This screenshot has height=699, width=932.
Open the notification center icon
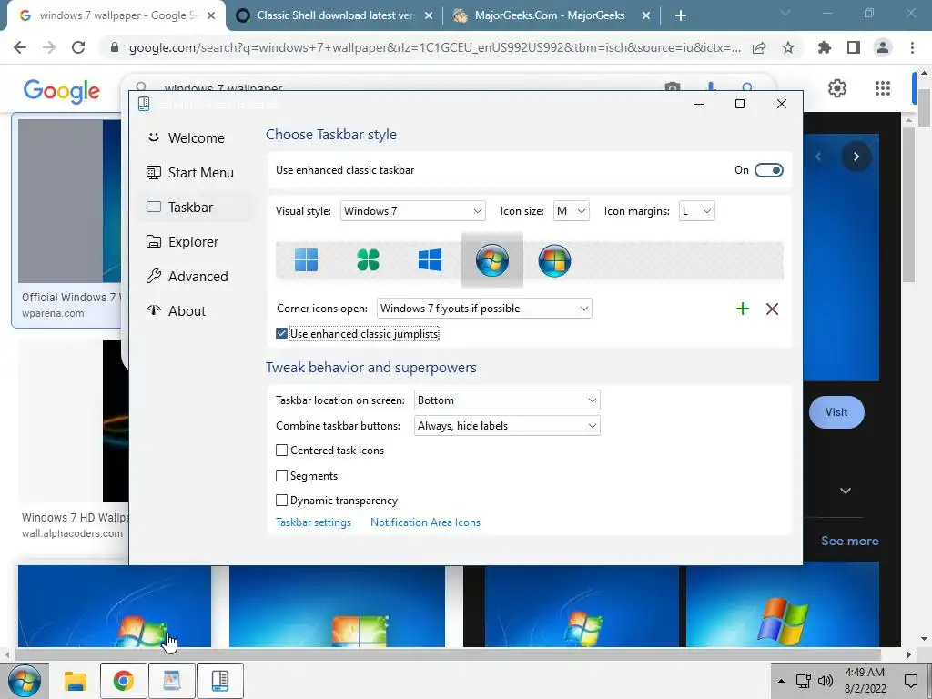click(910, 681)
